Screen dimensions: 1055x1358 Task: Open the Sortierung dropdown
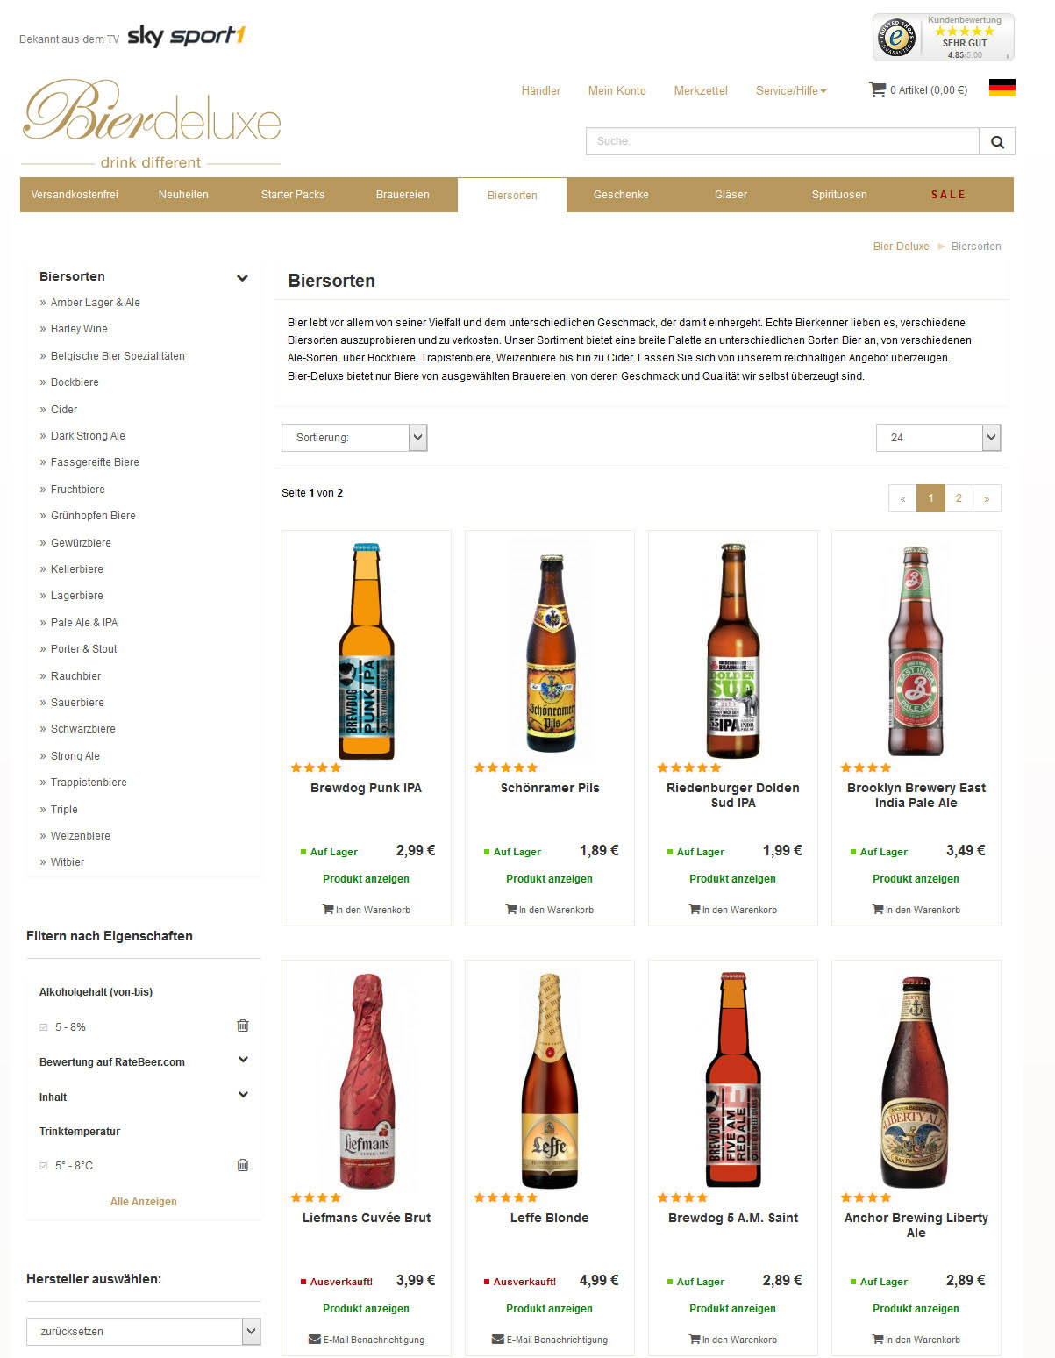tap(354, 438)
